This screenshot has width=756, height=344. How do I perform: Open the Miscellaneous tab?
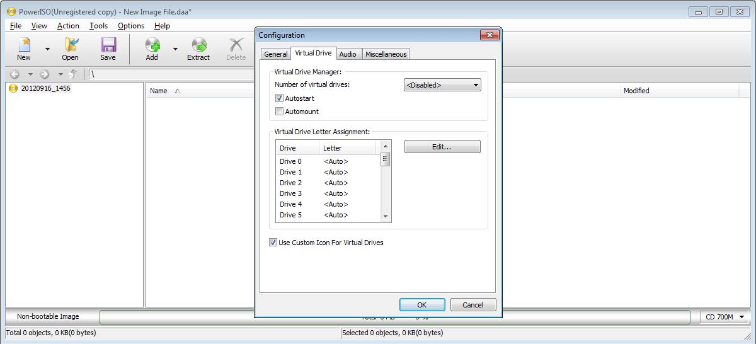(386, 54)
